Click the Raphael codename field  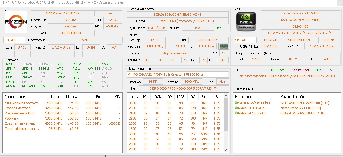(71, 26)
